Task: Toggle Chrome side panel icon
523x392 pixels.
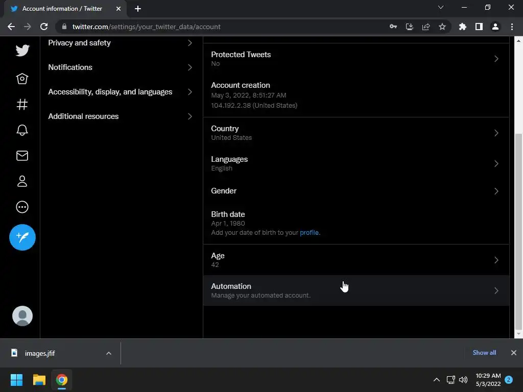Action: pyautogui.click(x=479, y=27)
